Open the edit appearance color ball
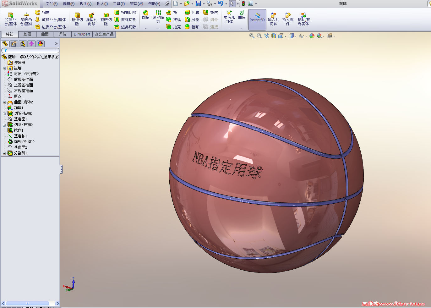This screenshot has width=431, height=308. click(x=312, y=36)
